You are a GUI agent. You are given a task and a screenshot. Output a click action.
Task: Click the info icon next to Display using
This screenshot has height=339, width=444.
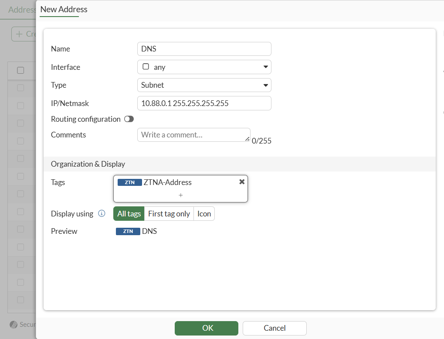102,213
